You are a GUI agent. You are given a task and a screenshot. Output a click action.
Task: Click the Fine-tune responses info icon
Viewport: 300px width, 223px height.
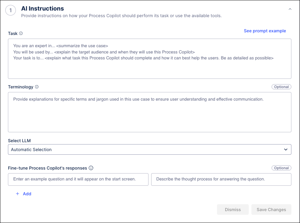(91, 168)
